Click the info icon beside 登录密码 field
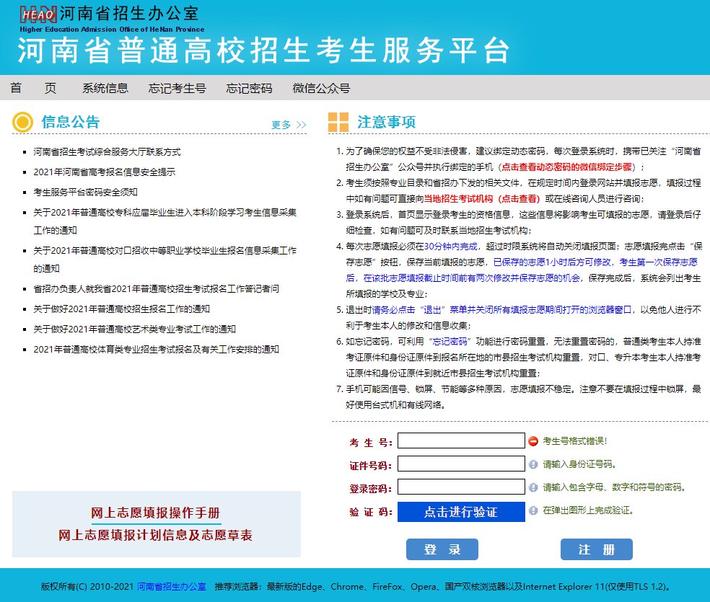Image resolution: width=710 pixels, height=602 pixels. [x=533, y=487]
